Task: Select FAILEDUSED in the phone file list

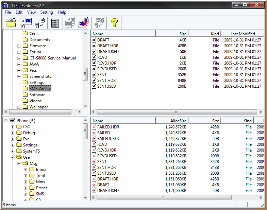Action: (x=108, y=139)
